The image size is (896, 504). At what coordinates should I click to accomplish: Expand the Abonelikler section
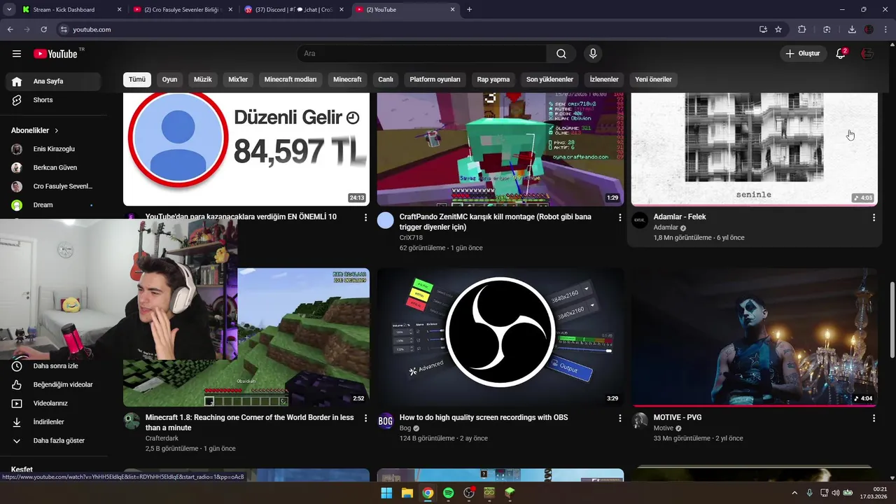(x=35, y=130)
